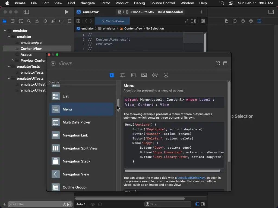The width and height of the screenshot is (278, 208).
Task: Toggle recent files filter clock icon
Action: (x=64, y=204)
